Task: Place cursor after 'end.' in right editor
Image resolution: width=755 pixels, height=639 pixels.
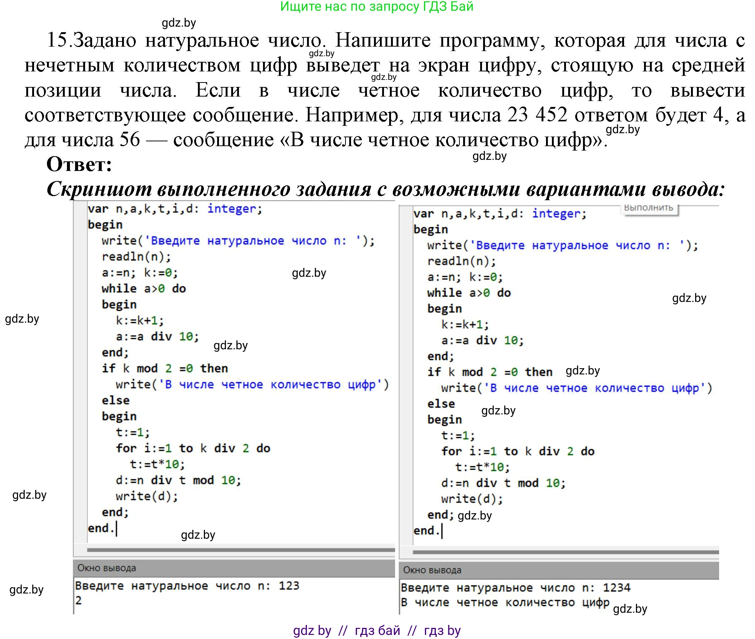Action: click(442, 531)
